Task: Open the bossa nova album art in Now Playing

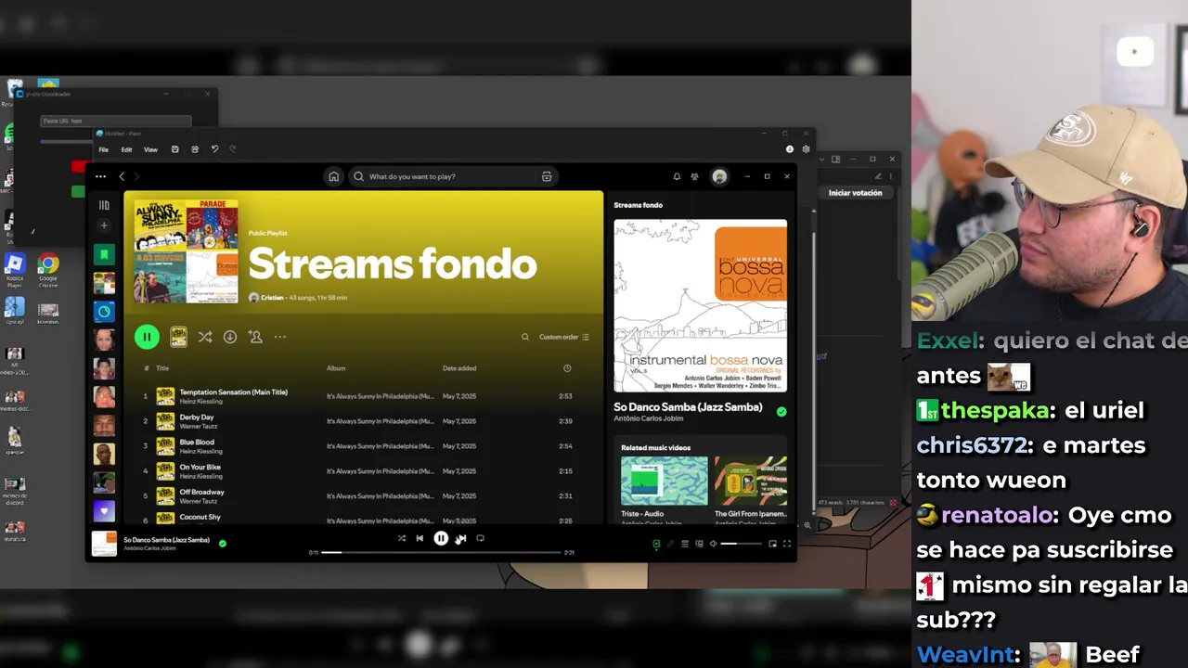Action: point(701,306)
